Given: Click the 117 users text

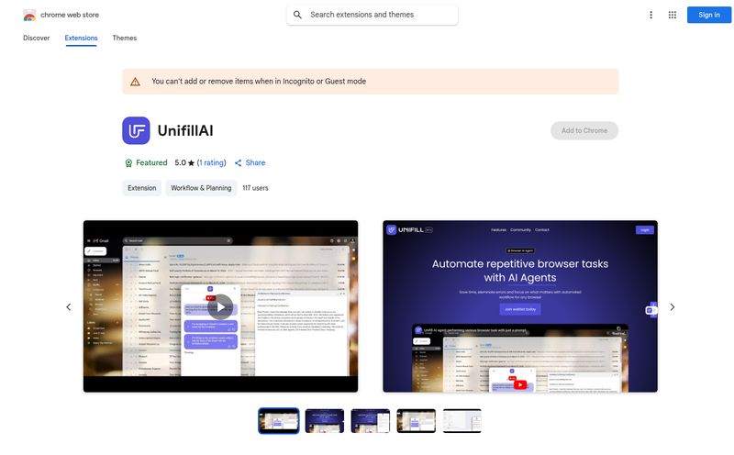Looking at the screenshot, I should (256, 188).
